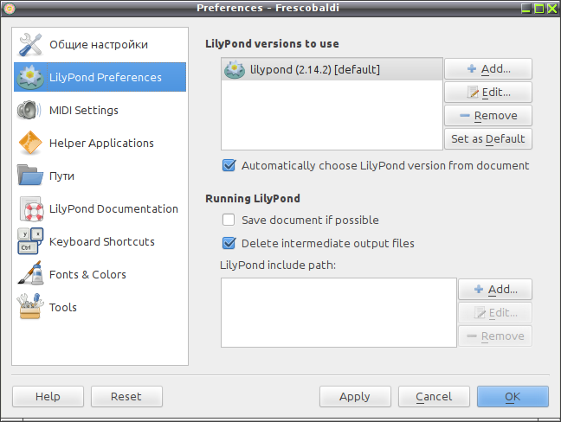This screenshot has height=422, width=561.
Task: Close the Preferences window
Action: [552, 9]
